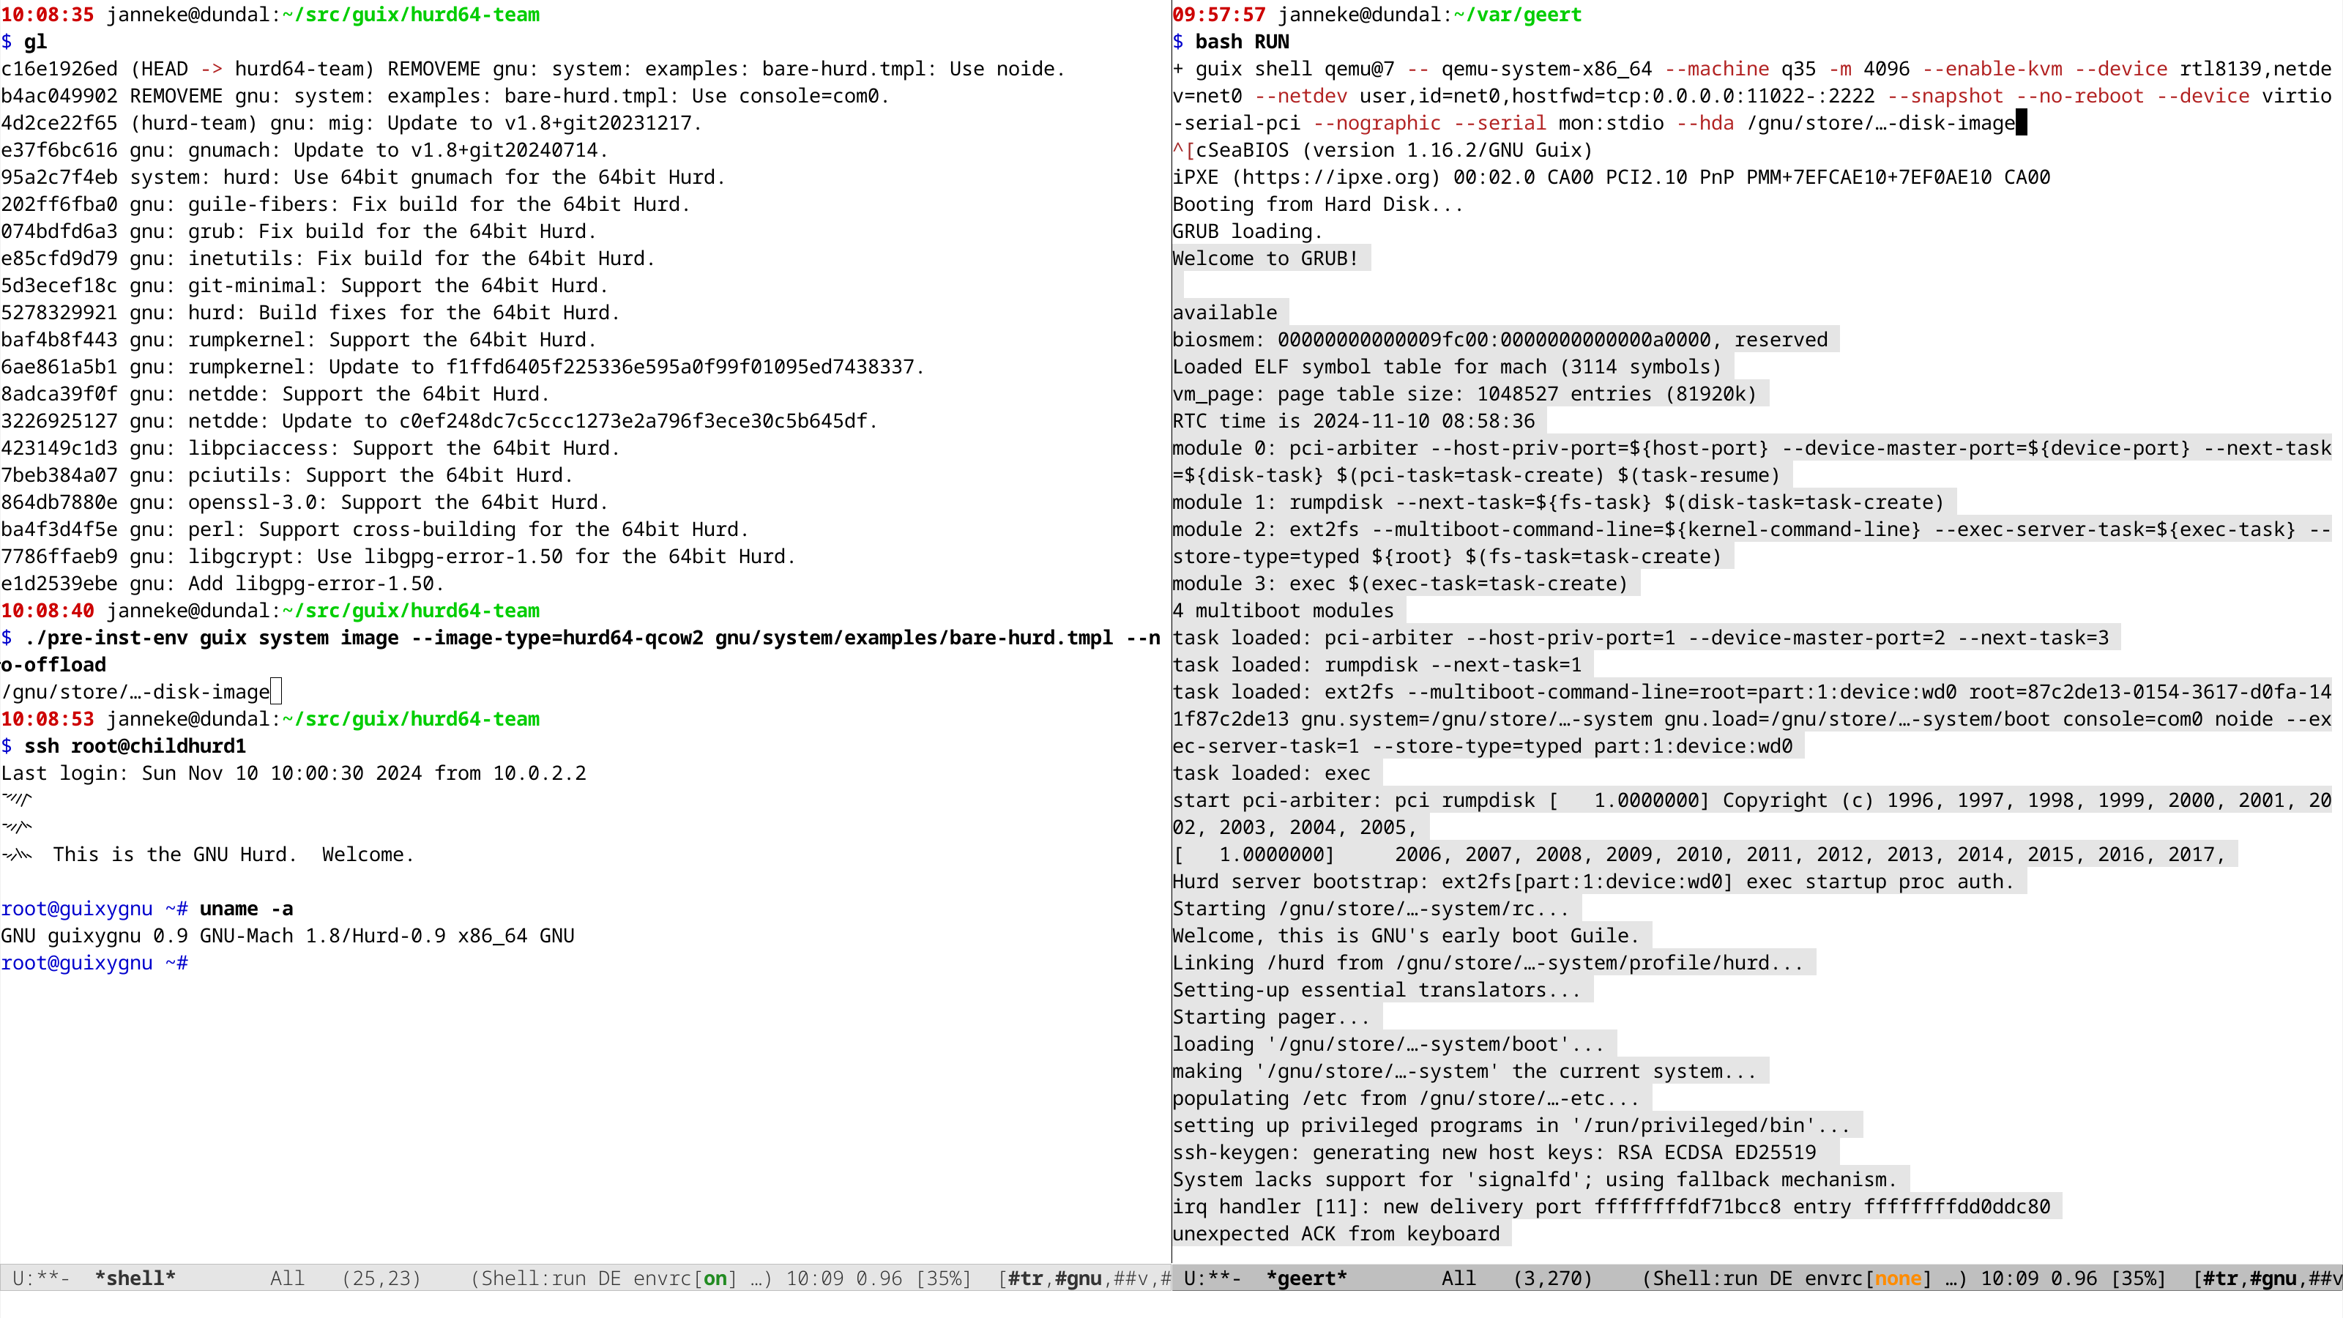Image resolution: width=2343 pixels, height=1318 pixels.
Task: Click the 10:09 clock in right mode line
Action: click(x=2010, y=1278)
